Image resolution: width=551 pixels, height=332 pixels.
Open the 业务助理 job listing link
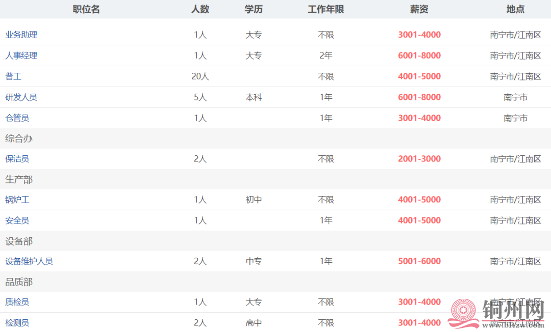tap(20, 35)
